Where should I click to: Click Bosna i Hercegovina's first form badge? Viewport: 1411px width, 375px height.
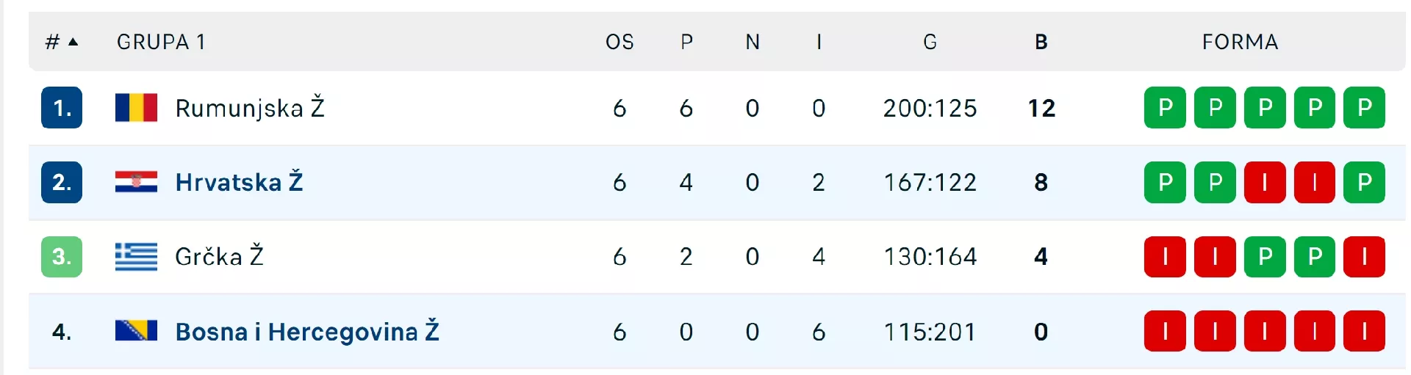[1165, 331]
